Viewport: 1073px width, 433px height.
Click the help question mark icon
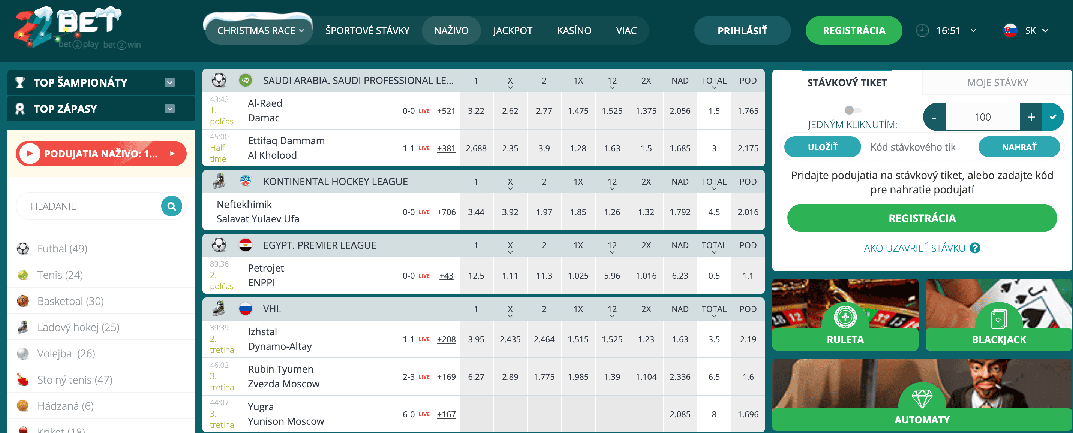click(975, 249)
